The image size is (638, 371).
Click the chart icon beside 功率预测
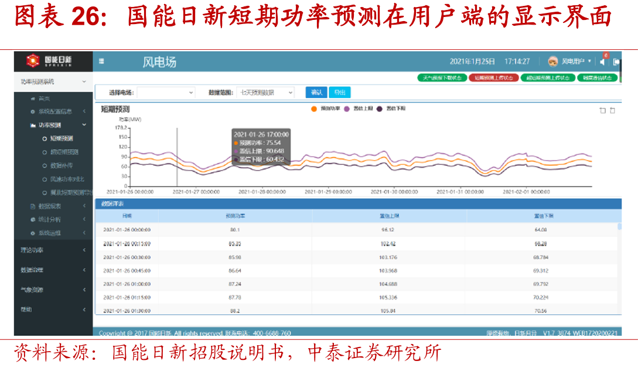[x=33, y=125]
